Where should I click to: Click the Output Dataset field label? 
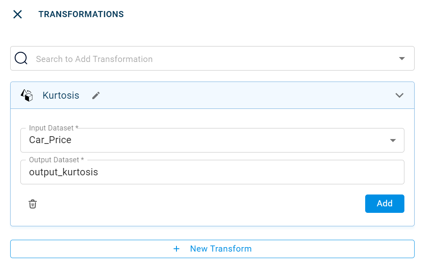point(56,160)
